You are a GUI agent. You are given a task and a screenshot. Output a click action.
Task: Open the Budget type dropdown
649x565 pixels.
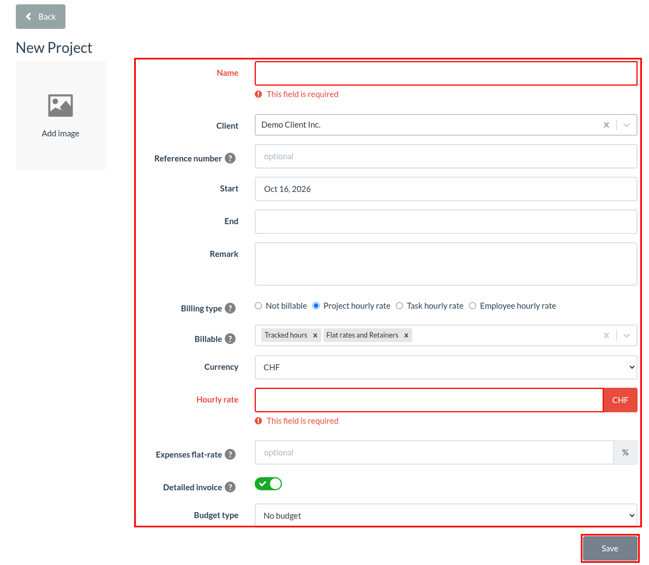pos(446,515)
